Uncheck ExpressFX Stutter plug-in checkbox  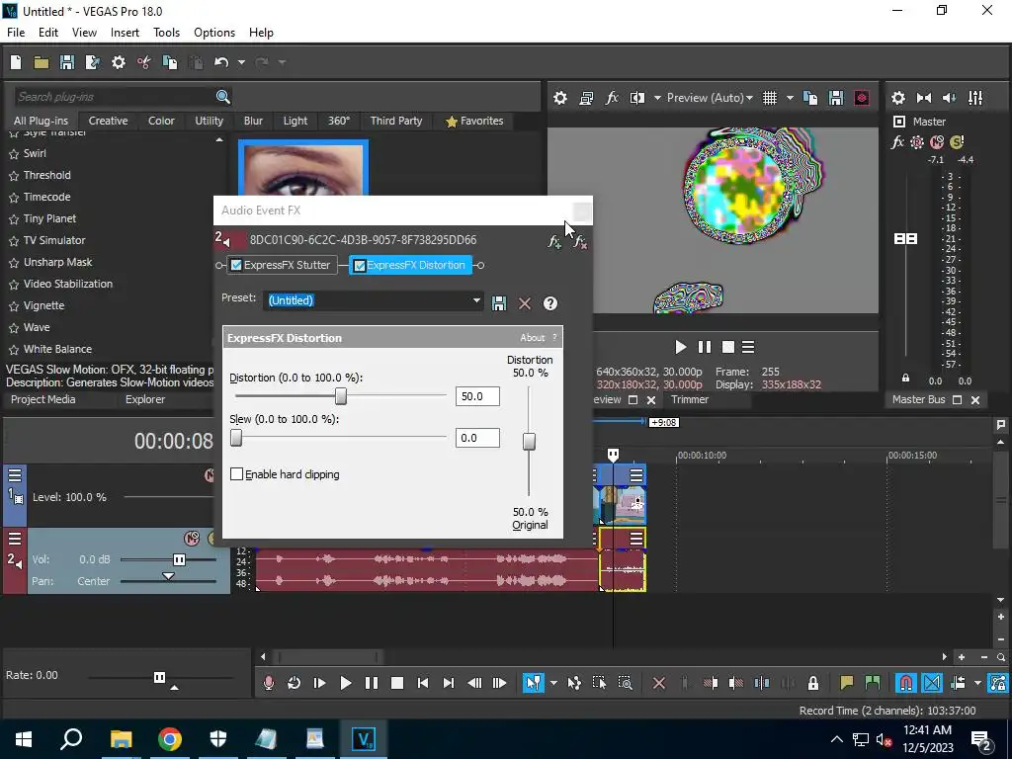236,265
